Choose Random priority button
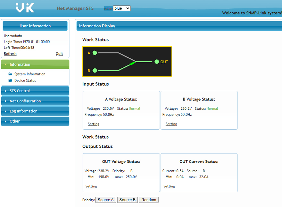Screen dimensions: 282x207 [149, 200]
